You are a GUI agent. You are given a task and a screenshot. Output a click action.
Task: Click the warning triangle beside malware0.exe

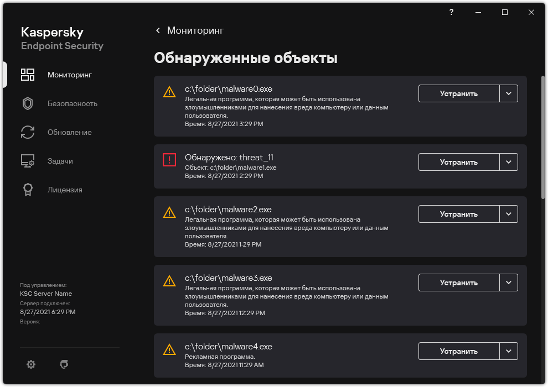[x=169, y=92]
